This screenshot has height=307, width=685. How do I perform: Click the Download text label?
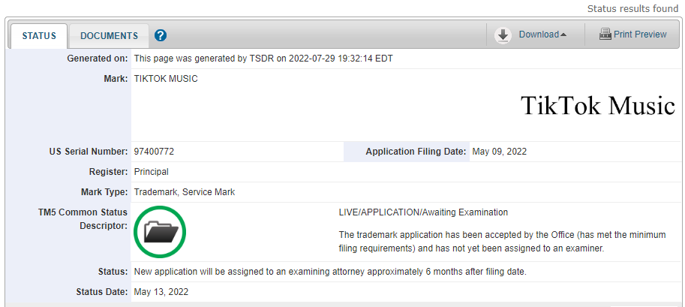coord(539,34)
